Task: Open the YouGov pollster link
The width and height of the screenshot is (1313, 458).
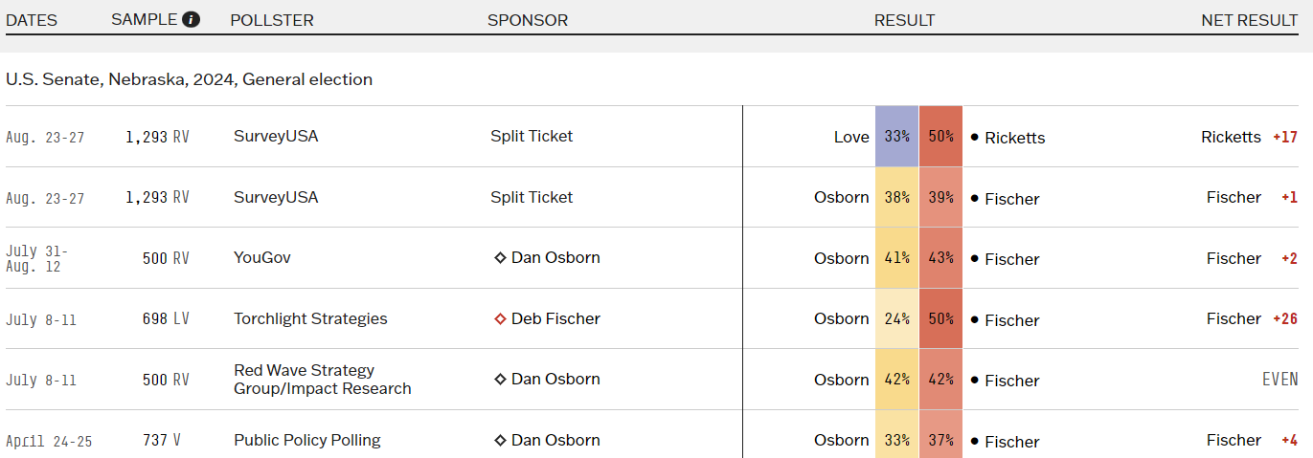Action: 261,257
